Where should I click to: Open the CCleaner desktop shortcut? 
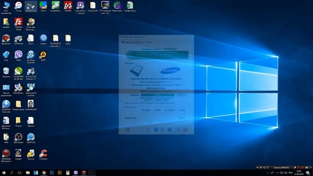[44, 155]
